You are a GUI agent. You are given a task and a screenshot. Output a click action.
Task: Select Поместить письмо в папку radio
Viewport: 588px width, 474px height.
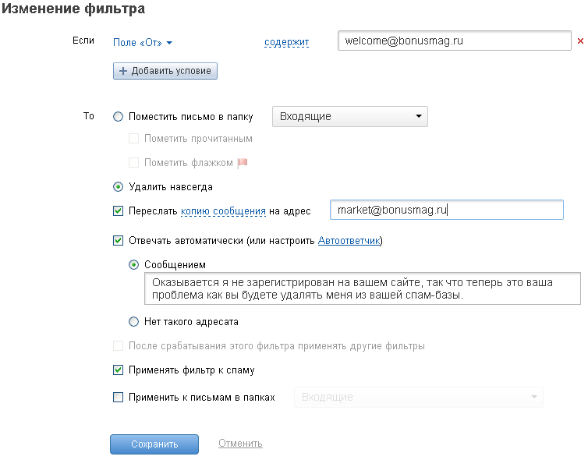118,117
